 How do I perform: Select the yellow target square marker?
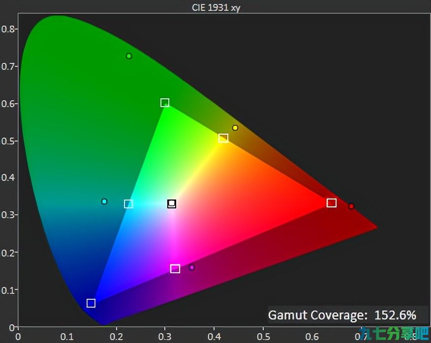[223, 138]
